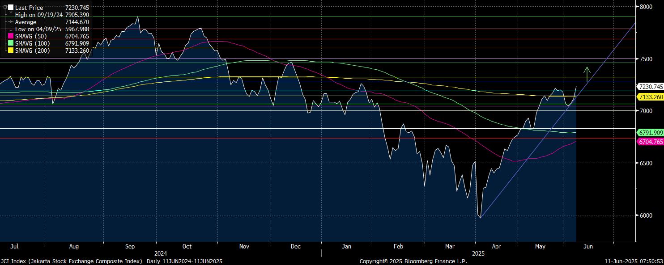Collapse the legend tree expander box
Screen dimensions: 664x265
click(4, 8)
